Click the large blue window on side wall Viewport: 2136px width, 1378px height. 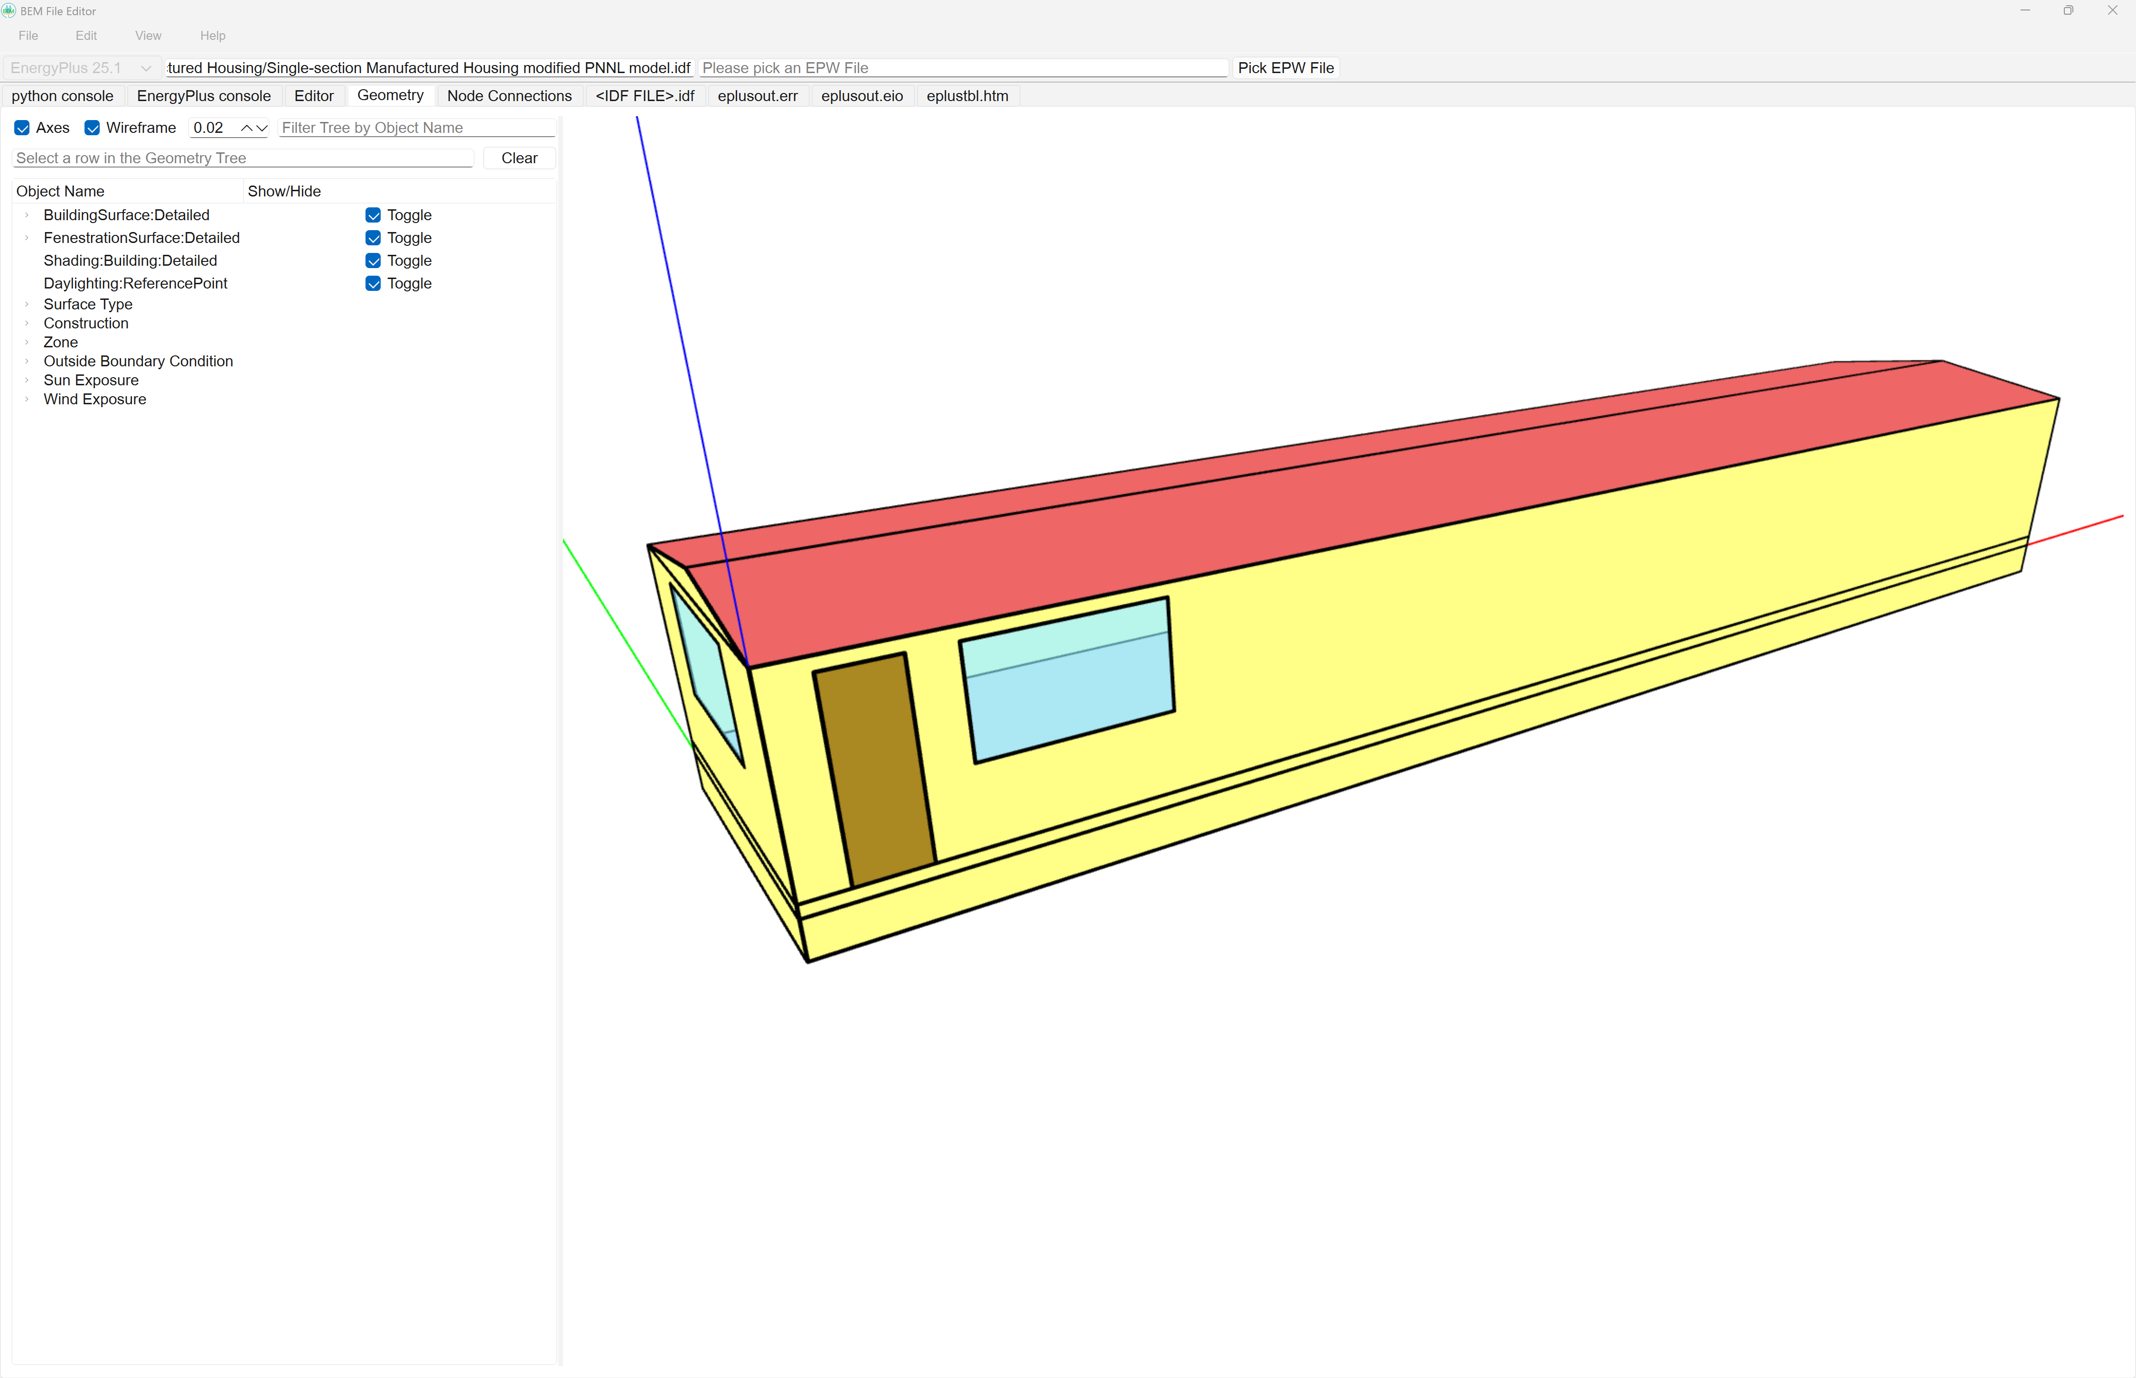1067,680
